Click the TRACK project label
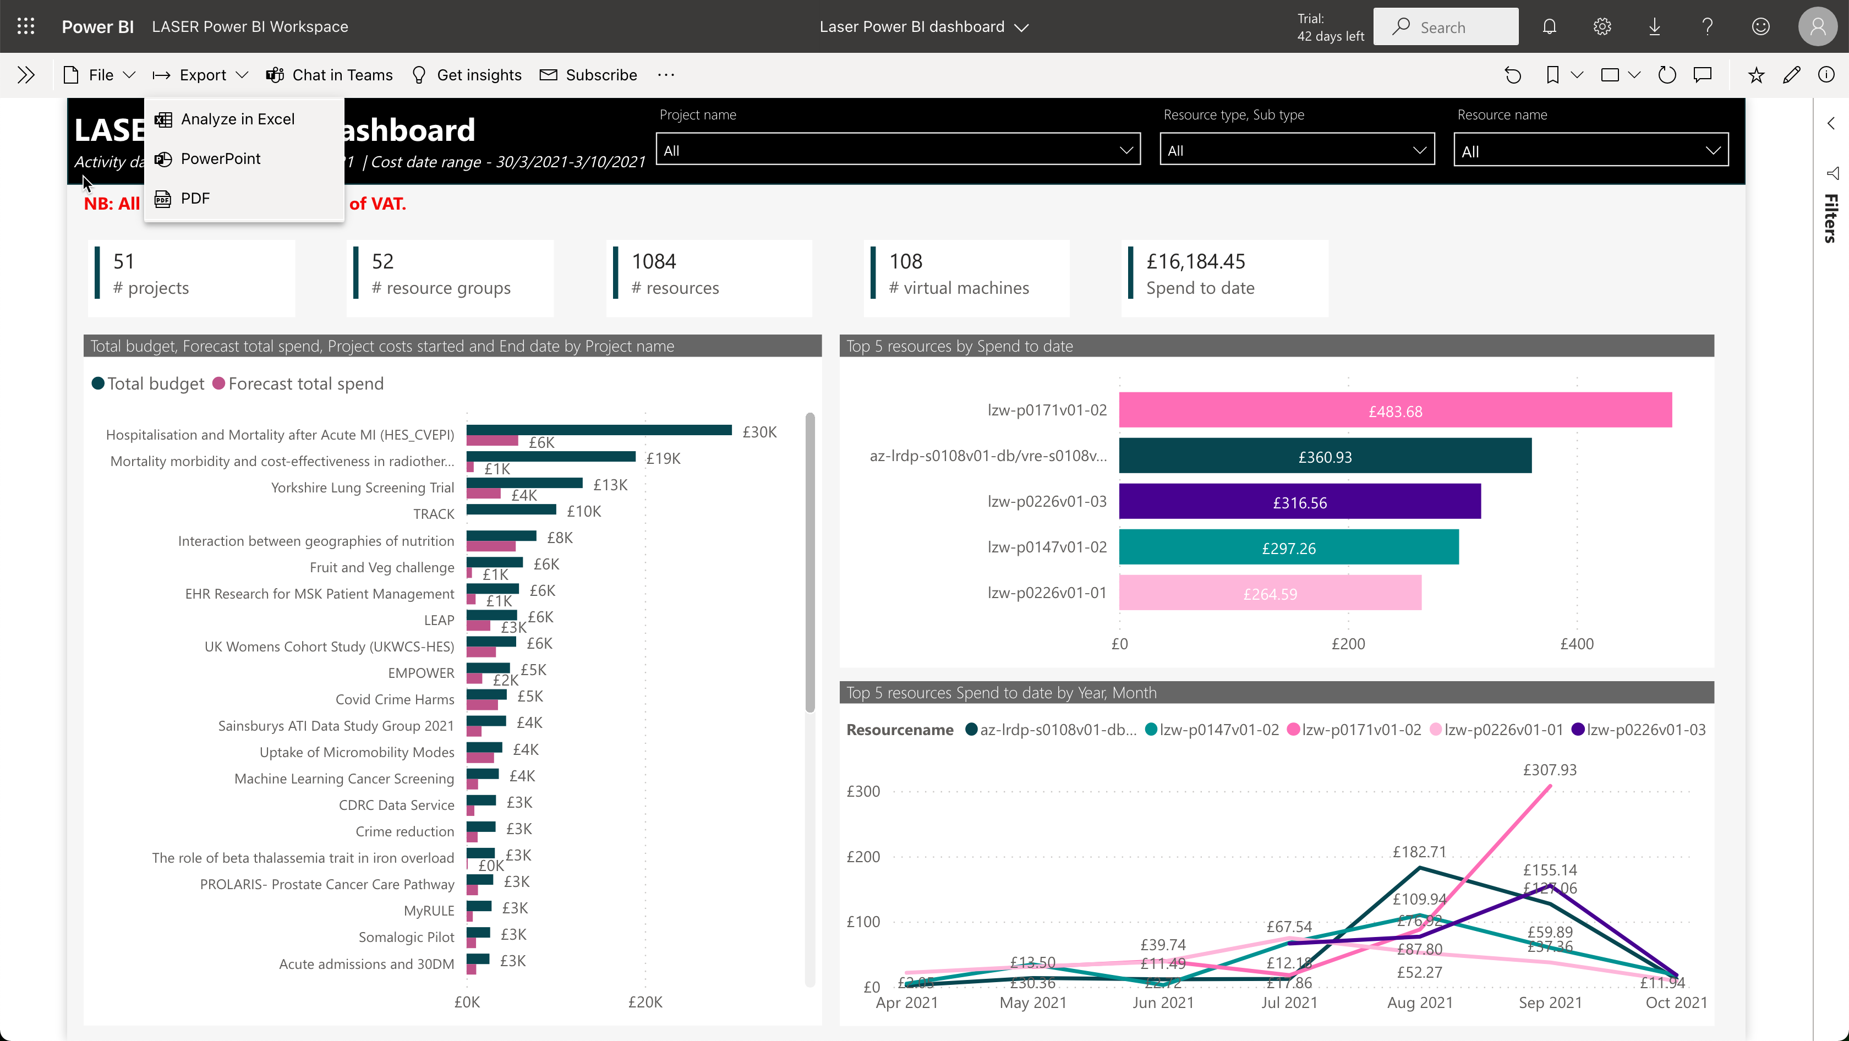1849x1041 pixels. click(434, 514)
